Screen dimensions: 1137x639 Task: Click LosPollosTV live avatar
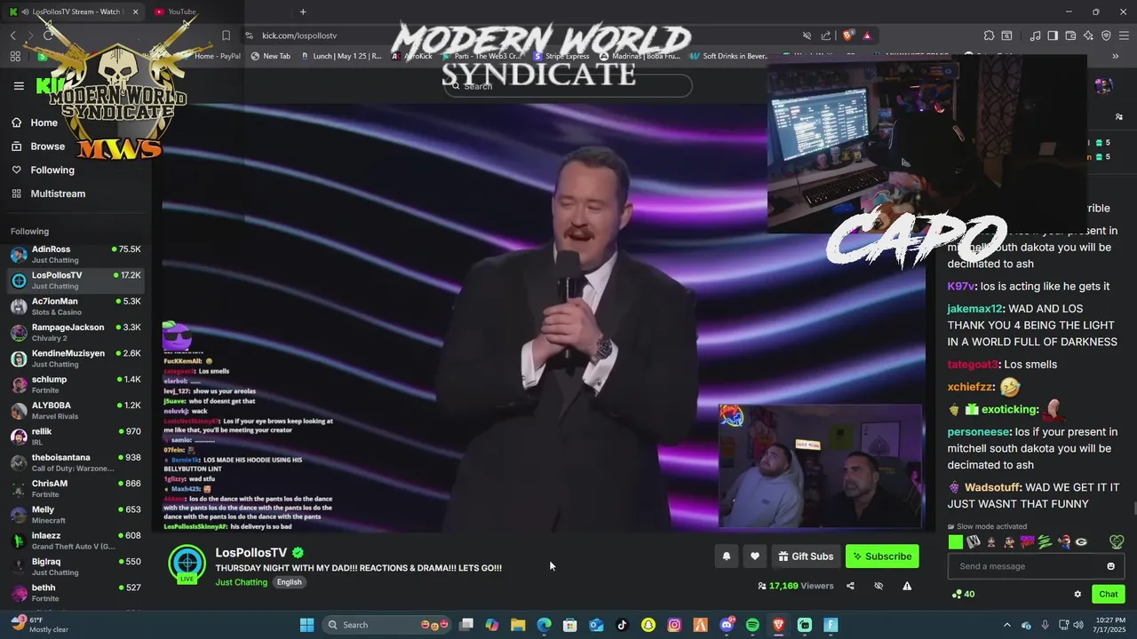[x=187, y=564]
